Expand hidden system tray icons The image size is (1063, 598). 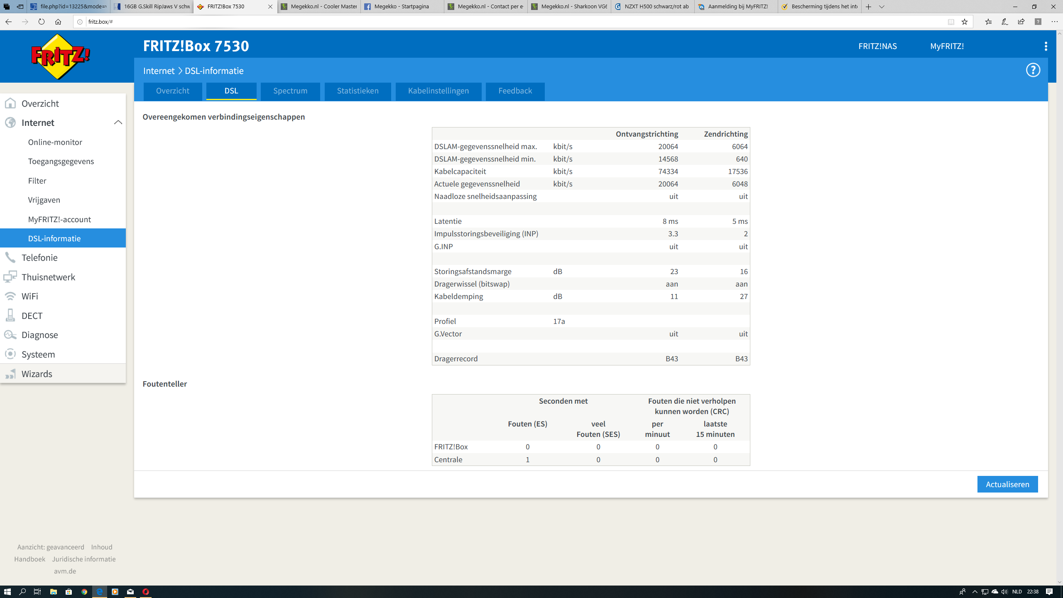tap(975, 592)
